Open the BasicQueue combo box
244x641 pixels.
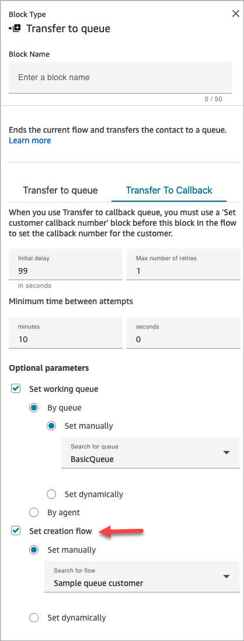click(x=151, y=453)
